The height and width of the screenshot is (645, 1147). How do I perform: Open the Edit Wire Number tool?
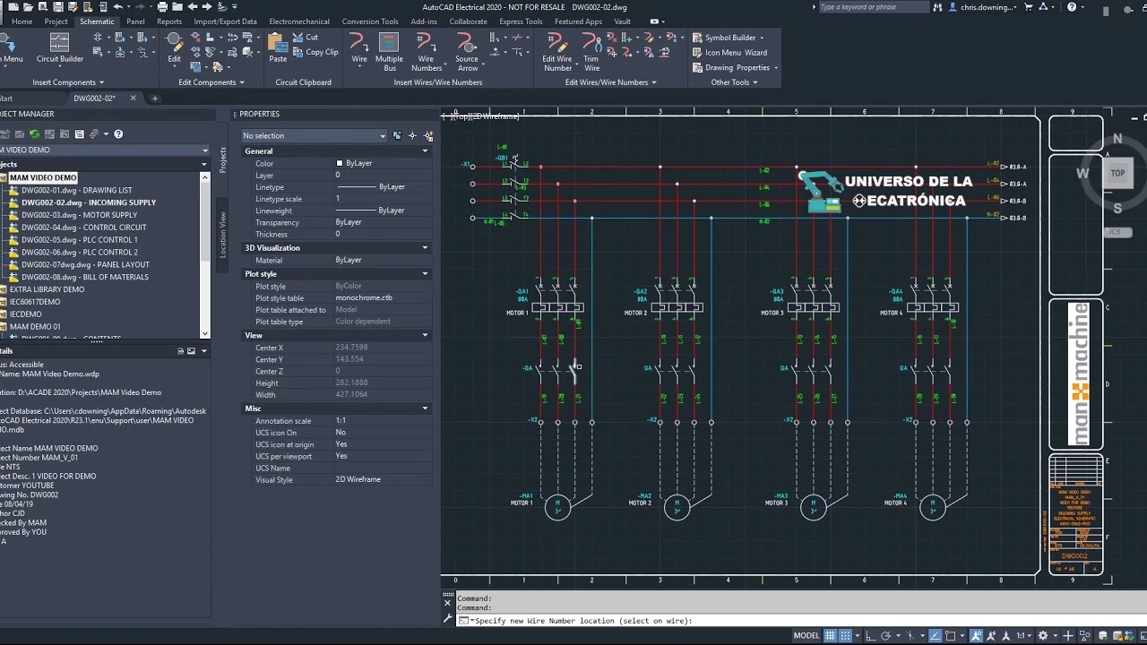coord(557,52)
